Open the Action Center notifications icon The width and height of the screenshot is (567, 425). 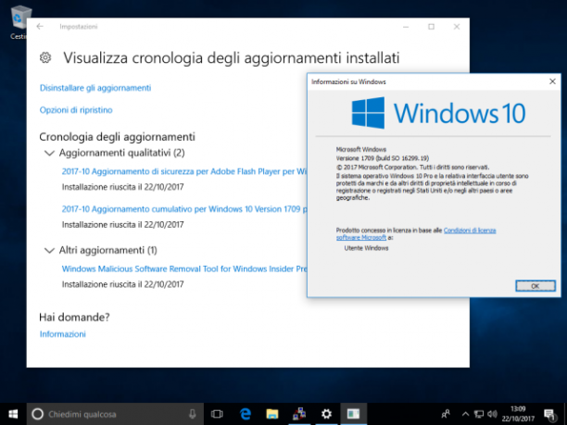pyautogui.click(x=549, y=414)
